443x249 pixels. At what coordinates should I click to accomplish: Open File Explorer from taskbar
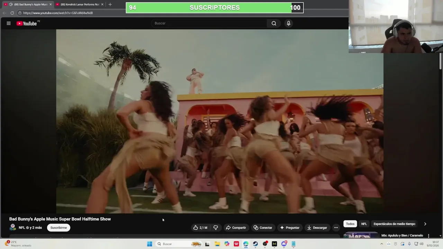pyautogui.click(x=217, y=244)
